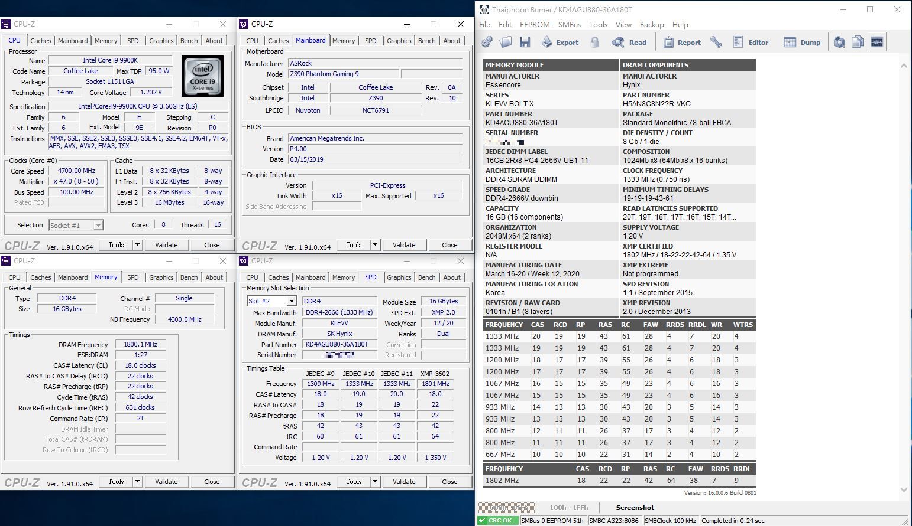Click the Thaiphoon Burner vertical scrollbar down arrow

(903, 489)
